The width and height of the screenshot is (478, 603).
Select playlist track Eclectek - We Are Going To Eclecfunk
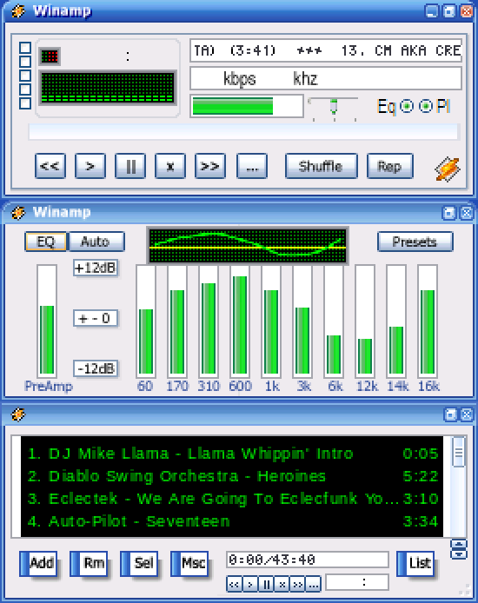(x=232, y=499)
